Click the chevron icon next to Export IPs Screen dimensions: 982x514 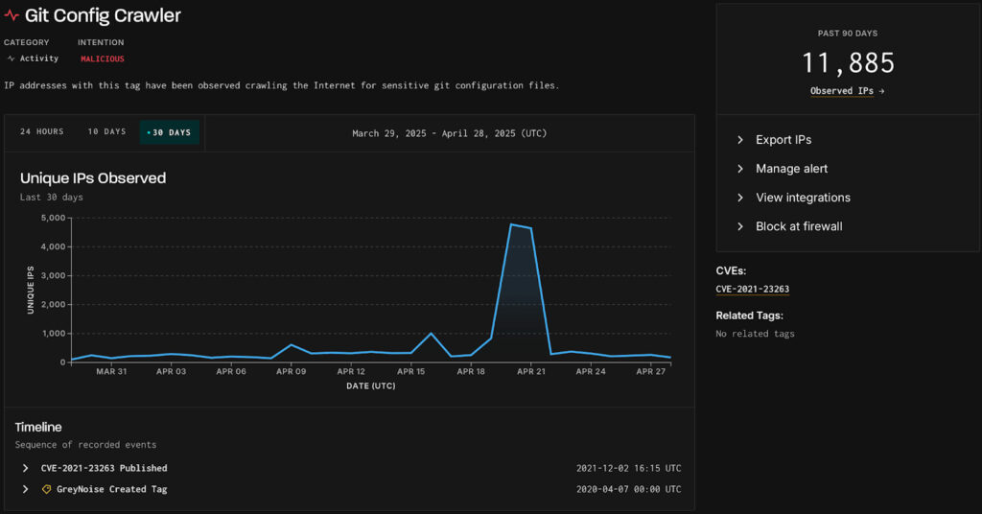740,140
